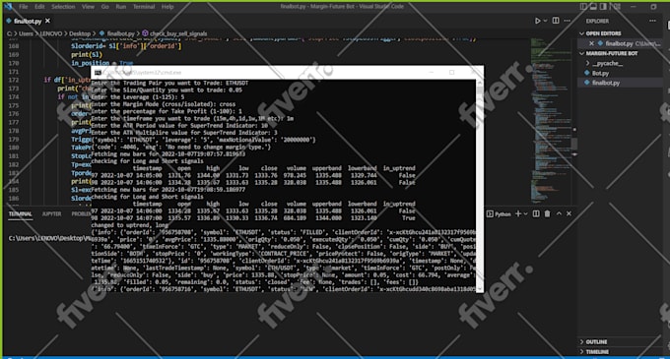Close the terminal panel
The width and height of the screenshot is (670, 359).
[x=569, y=213]
